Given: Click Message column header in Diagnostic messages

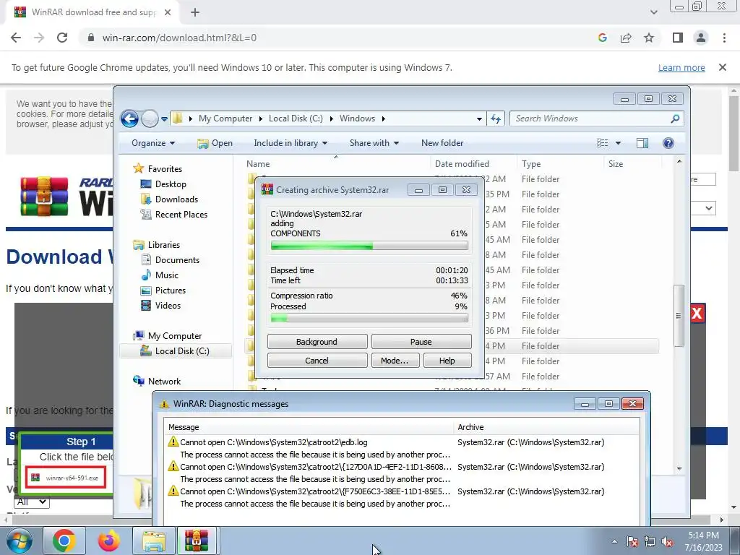Looking at the screenshot, I should click(183, 427).
